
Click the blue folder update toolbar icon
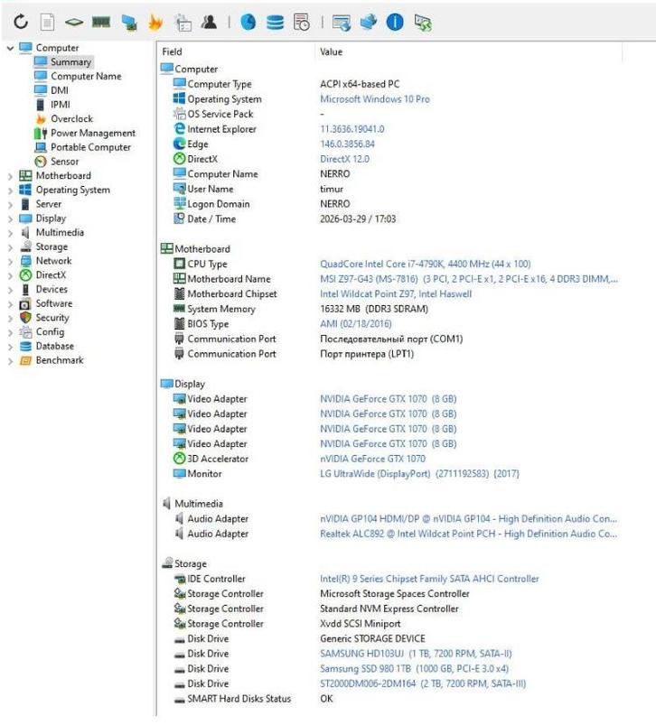(369, 22)
